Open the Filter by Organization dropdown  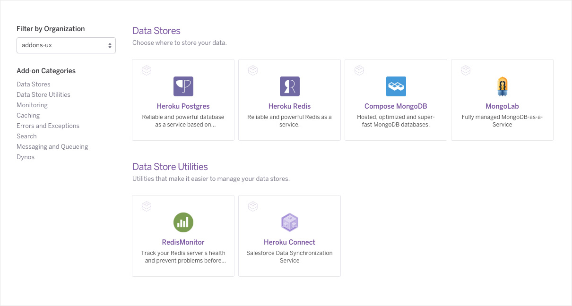pyautogui.click(x=66, y=45)
